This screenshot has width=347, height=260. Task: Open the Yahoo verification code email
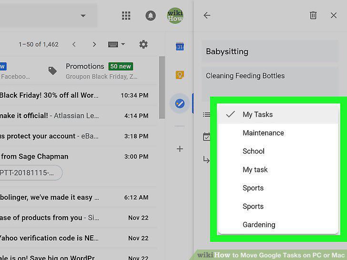(x=77, y=238)
